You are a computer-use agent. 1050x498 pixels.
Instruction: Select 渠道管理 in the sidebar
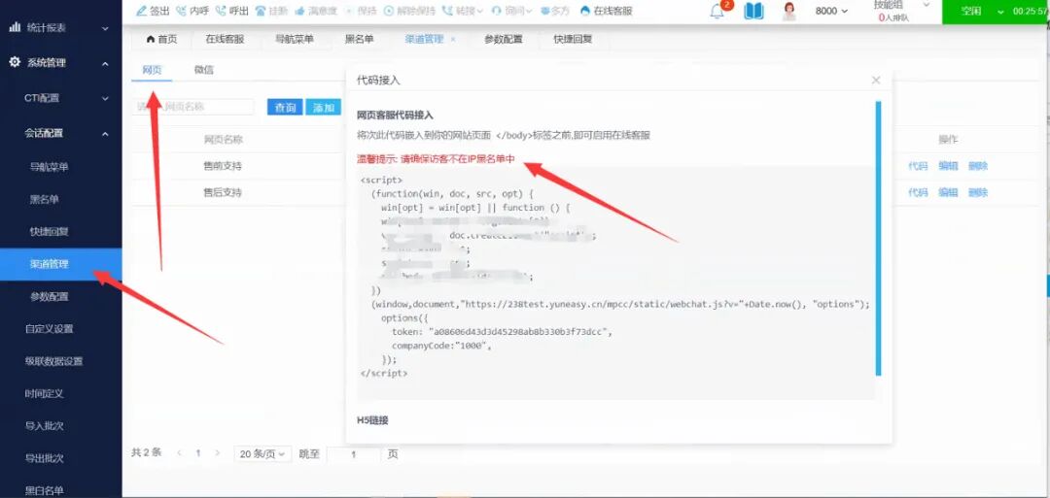pos(61,264)
